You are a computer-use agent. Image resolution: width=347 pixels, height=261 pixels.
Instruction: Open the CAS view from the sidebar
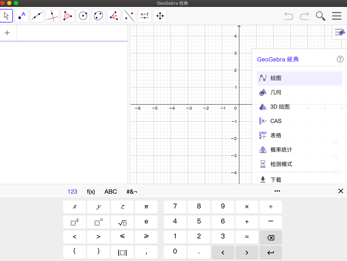point(276,121)
